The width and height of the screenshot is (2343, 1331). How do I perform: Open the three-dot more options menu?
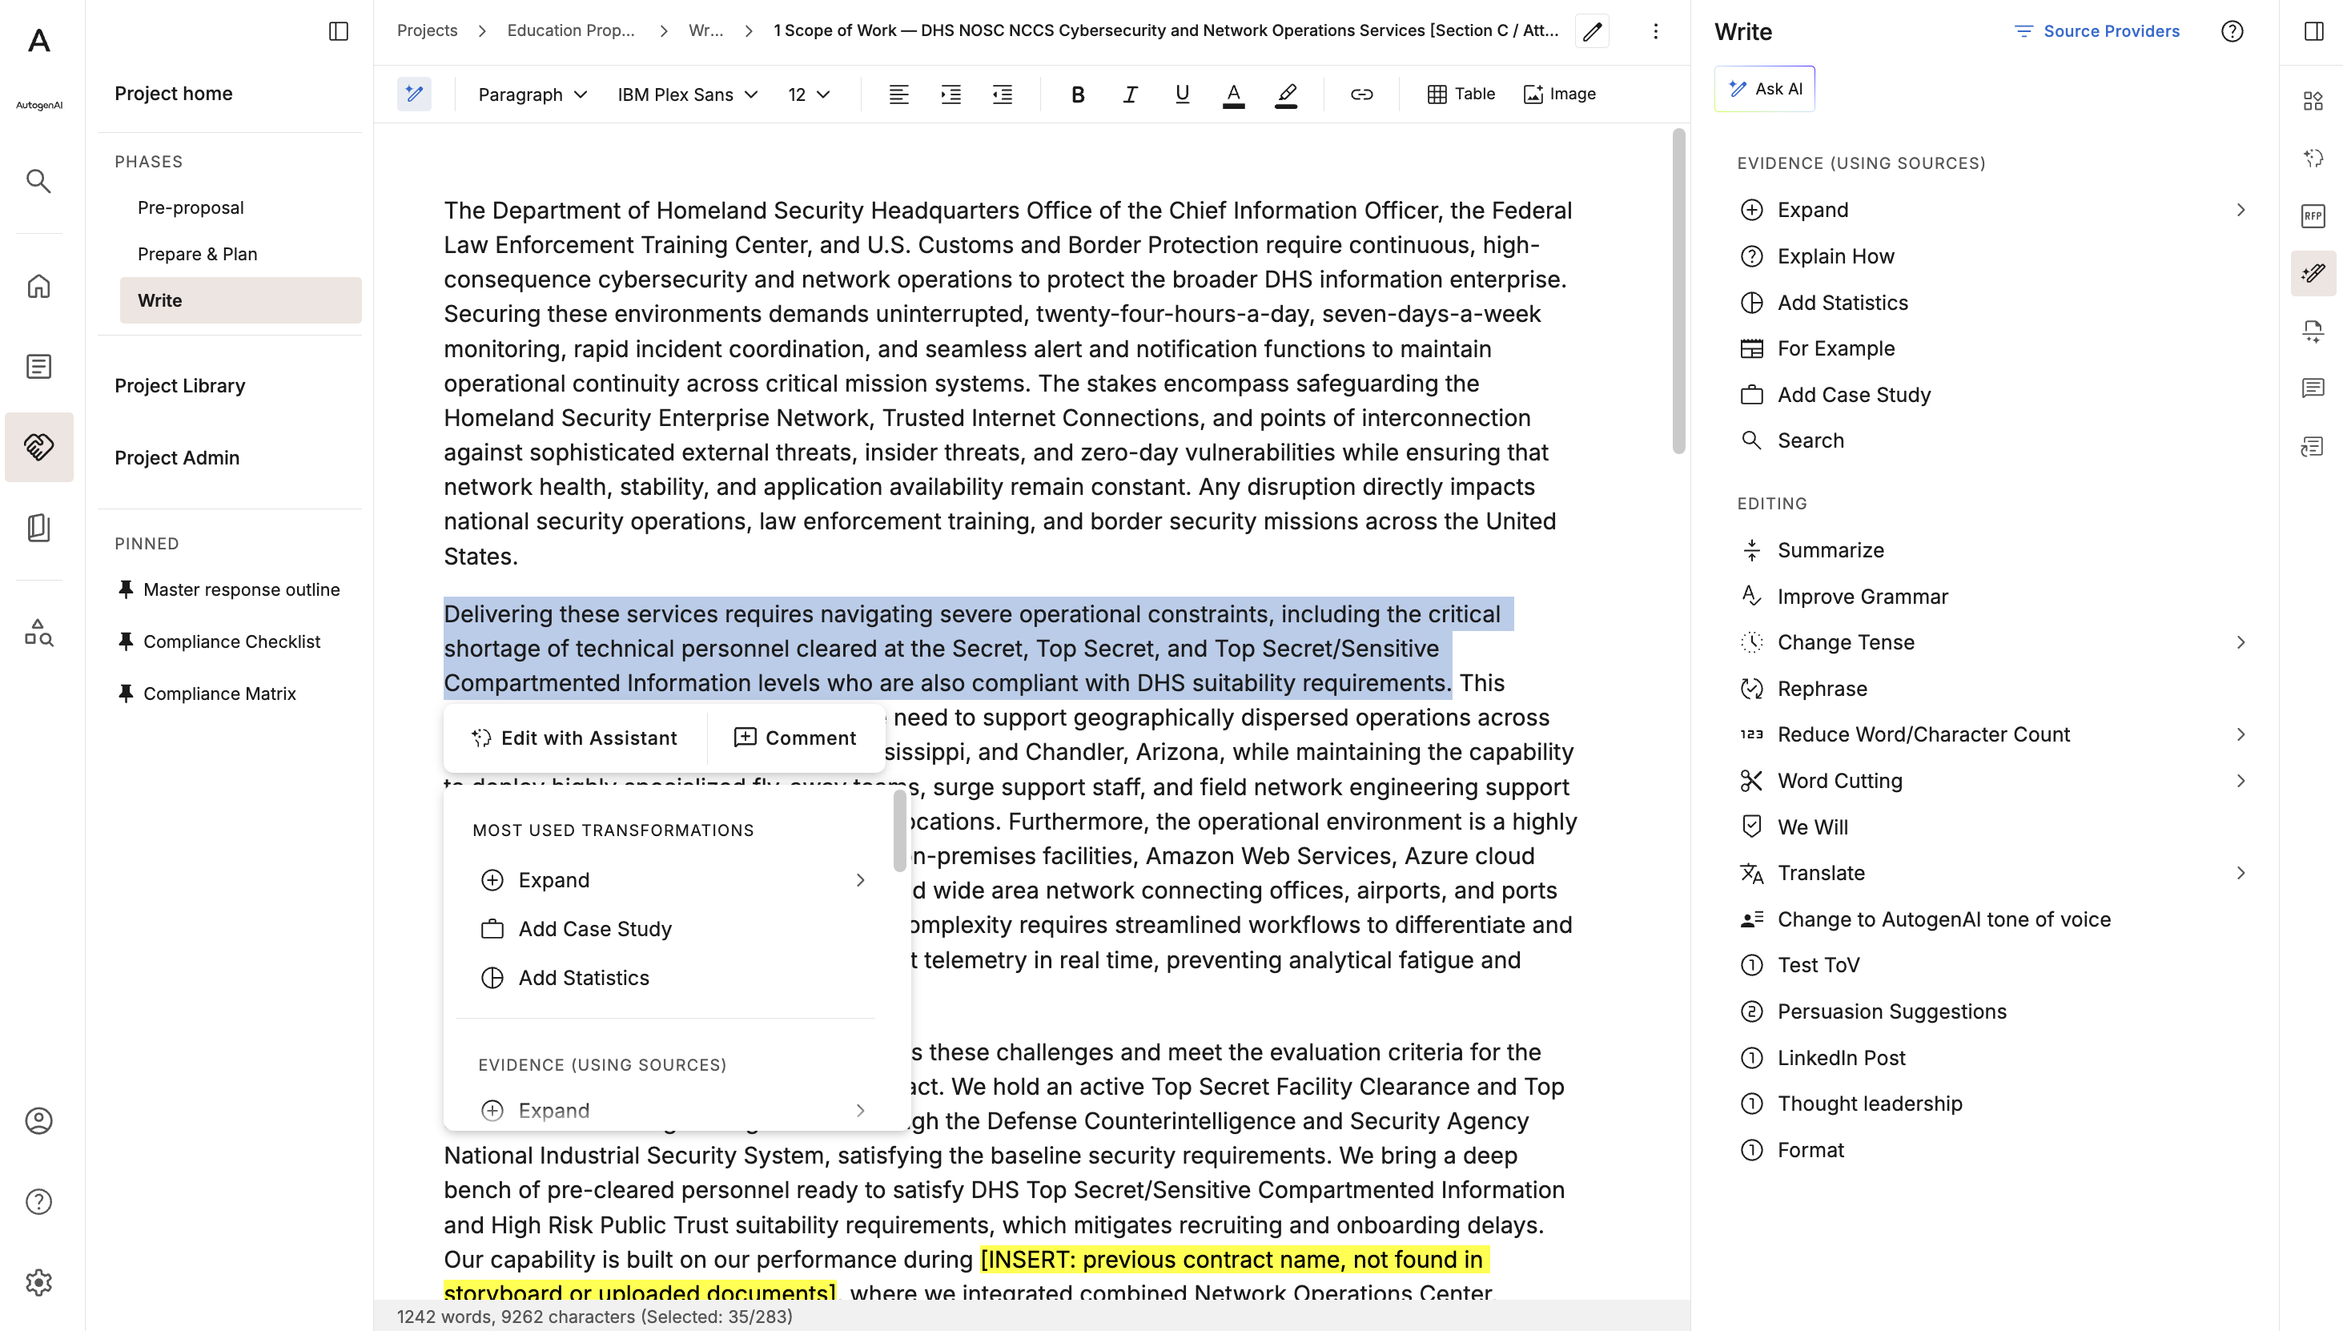[x=1655, y=31]
